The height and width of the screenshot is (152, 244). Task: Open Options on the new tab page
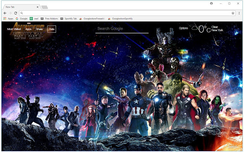[x=183, y=28]
